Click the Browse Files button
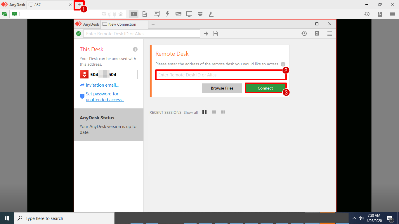This screenshot has height=224, width=399. tap(222, 88)
